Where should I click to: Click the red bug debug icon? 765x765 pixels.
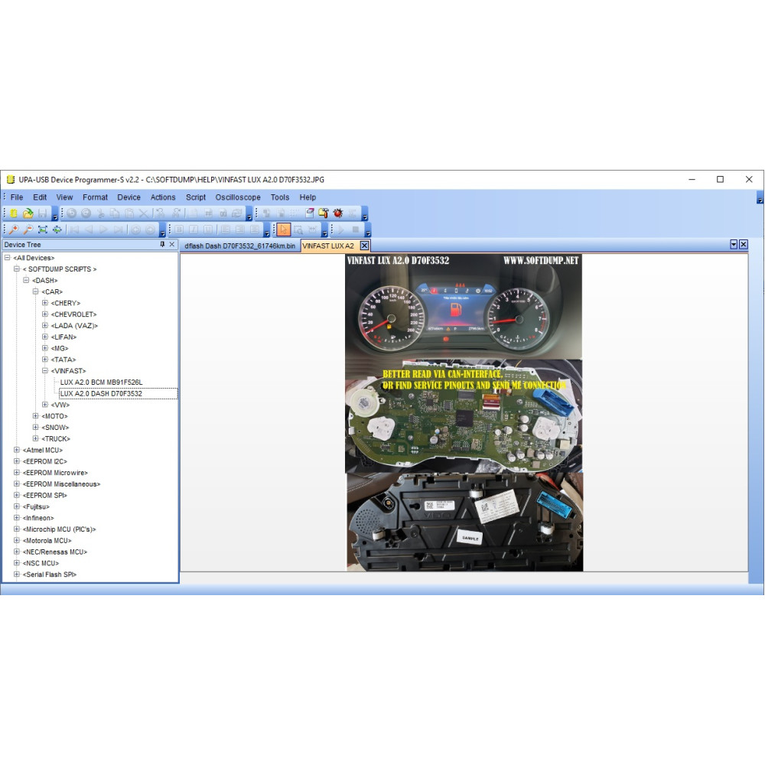point(337,213)
